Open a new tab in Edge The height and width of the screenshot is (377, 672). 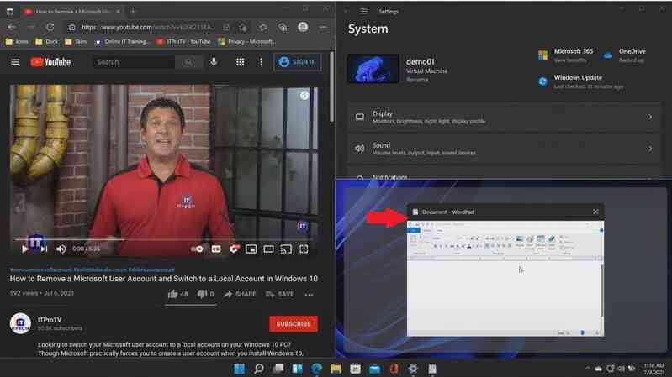(x=133, y=12)
